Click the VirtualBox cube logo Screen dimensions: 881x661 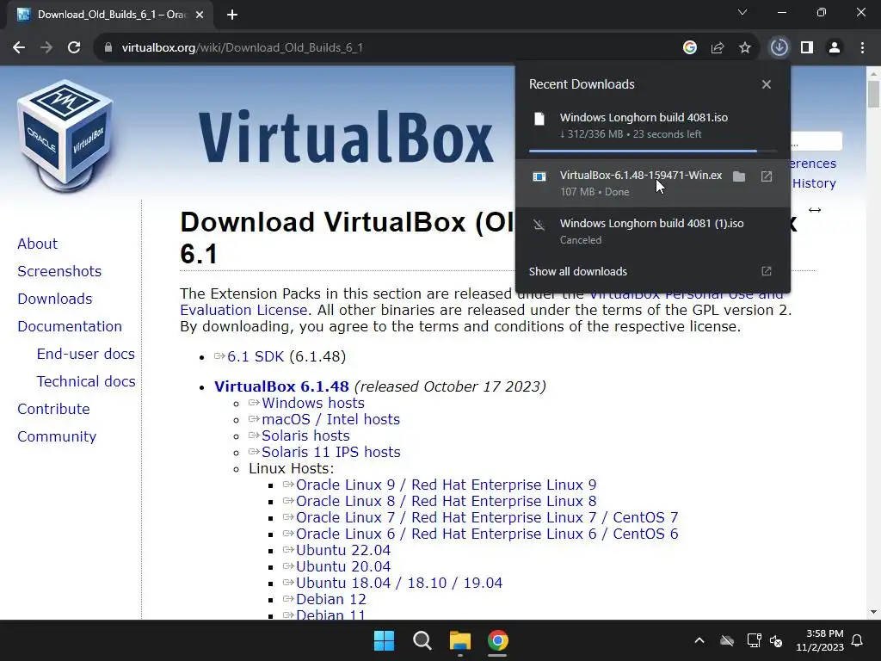click(x=65, y=136)
